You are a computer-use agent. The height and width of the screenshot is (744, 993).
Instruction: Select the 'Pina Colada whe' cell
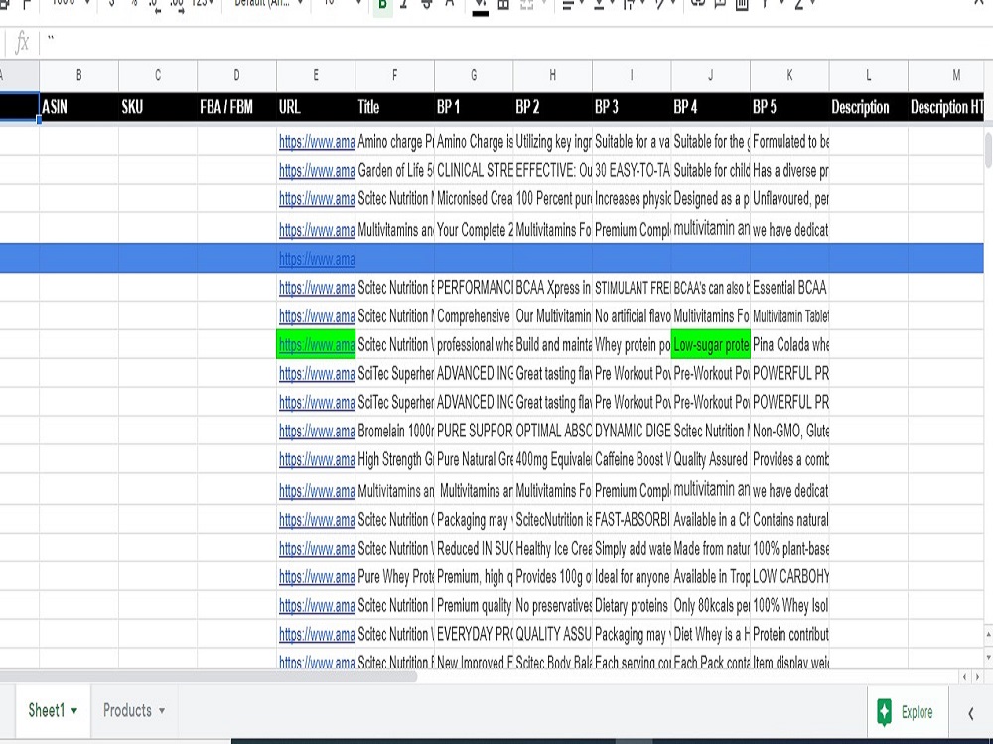pyautogui.click(x=789, y=345)
